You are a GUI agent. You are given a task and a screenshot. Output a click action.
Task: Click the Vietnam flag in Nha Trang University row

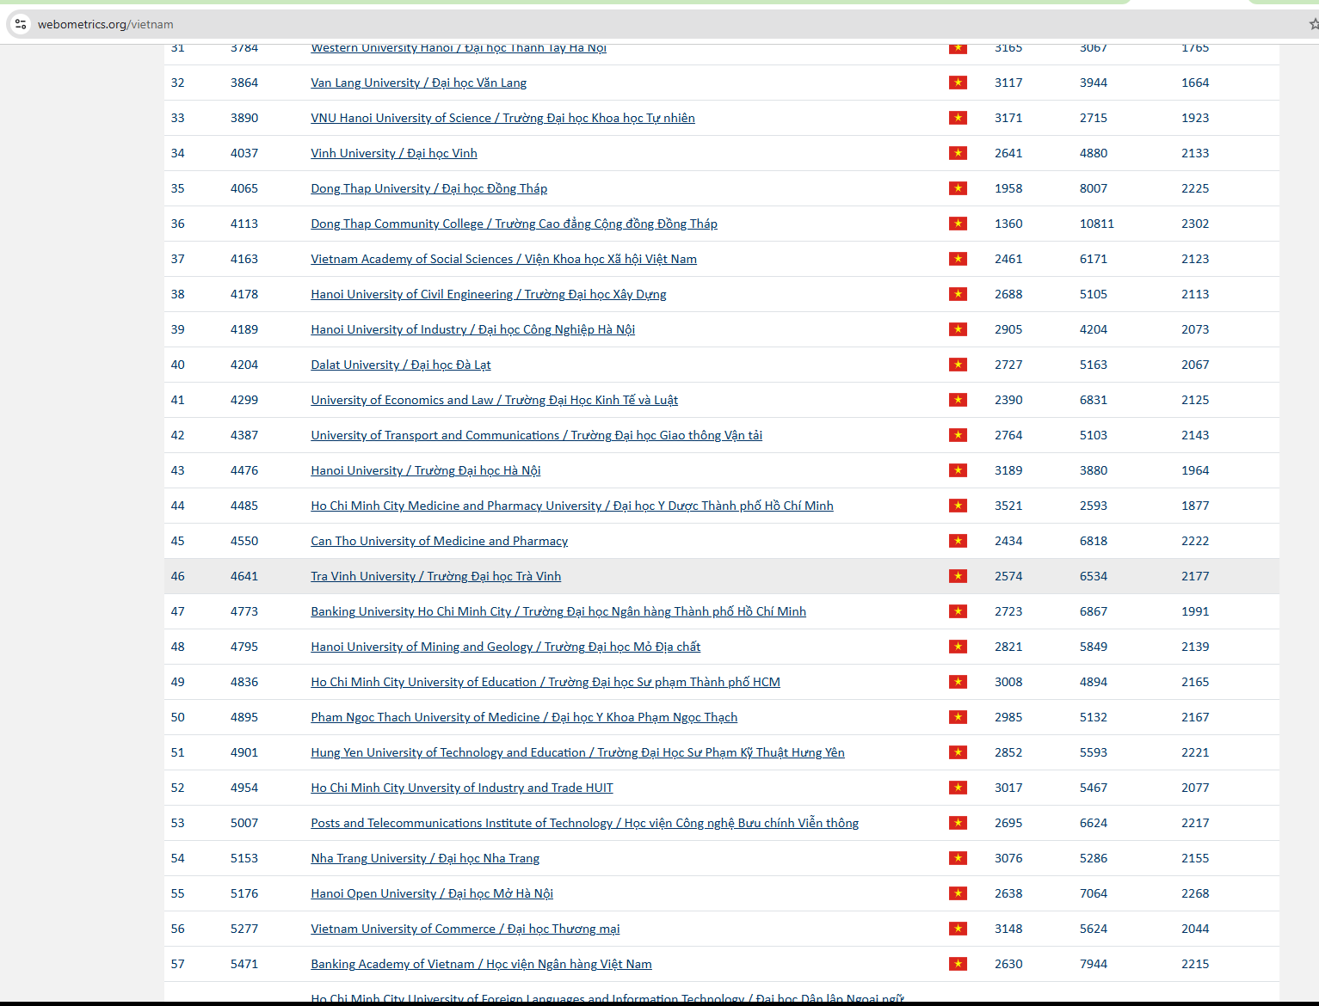point(958,858)
